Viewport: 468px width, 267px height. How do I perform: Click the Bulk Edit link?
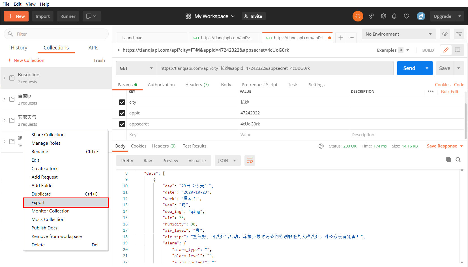[449, 92]
